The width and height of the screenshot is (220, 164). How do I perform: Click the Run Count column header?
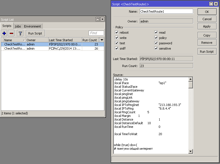90,40
